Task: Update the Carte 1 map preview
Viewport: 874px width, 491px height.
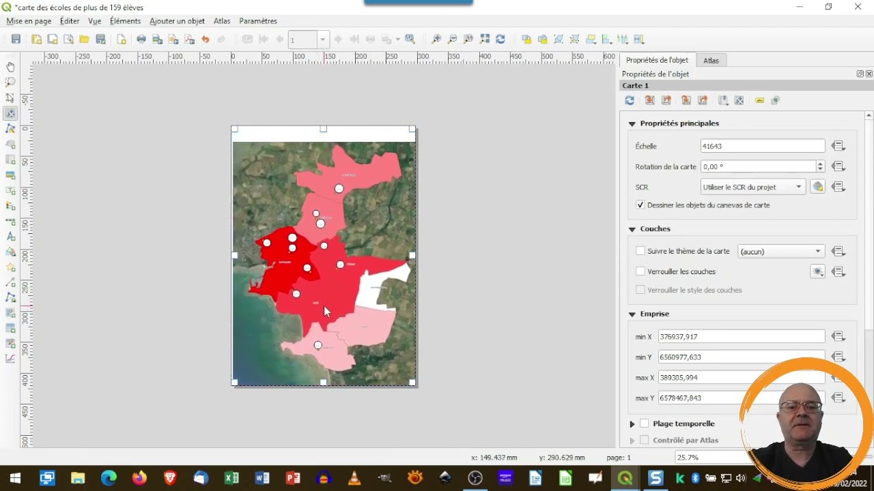Action: [630, 101]
